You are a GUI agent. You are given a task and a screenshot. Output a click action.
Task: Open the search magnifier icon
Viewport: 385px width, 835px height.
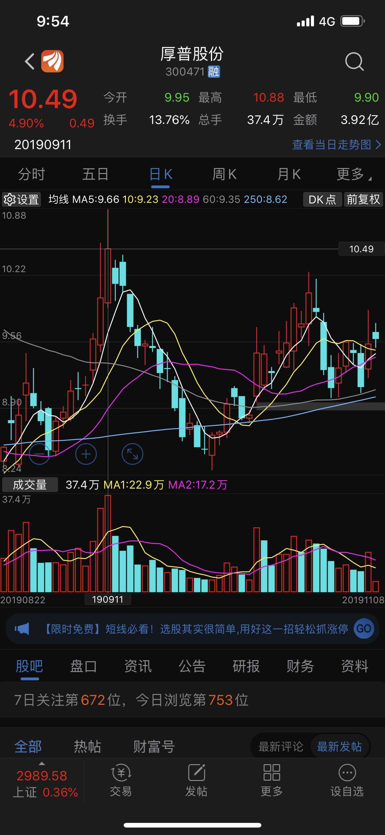354,61
